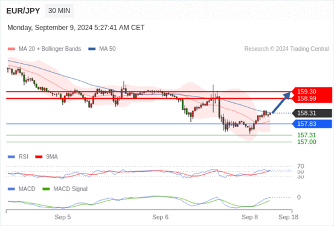Image resolution: width=334 pixels, height=226 pixels.
Task: Click the EUR/JPY pair title
Action: click(x=23, y=11)
